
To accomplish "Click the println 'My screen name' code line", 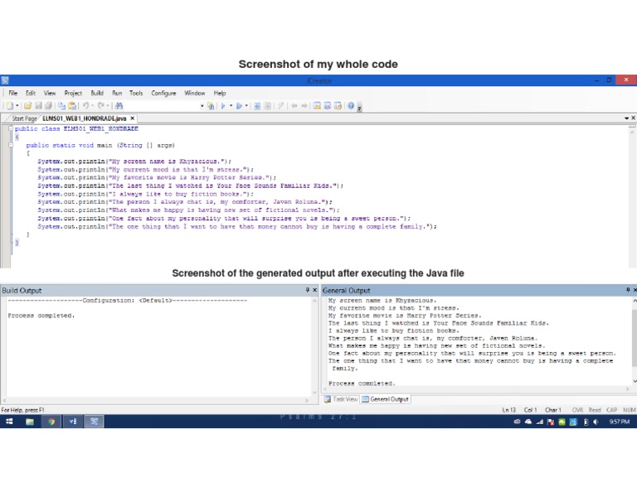I will pyautogui.click(x=134, y=162).
